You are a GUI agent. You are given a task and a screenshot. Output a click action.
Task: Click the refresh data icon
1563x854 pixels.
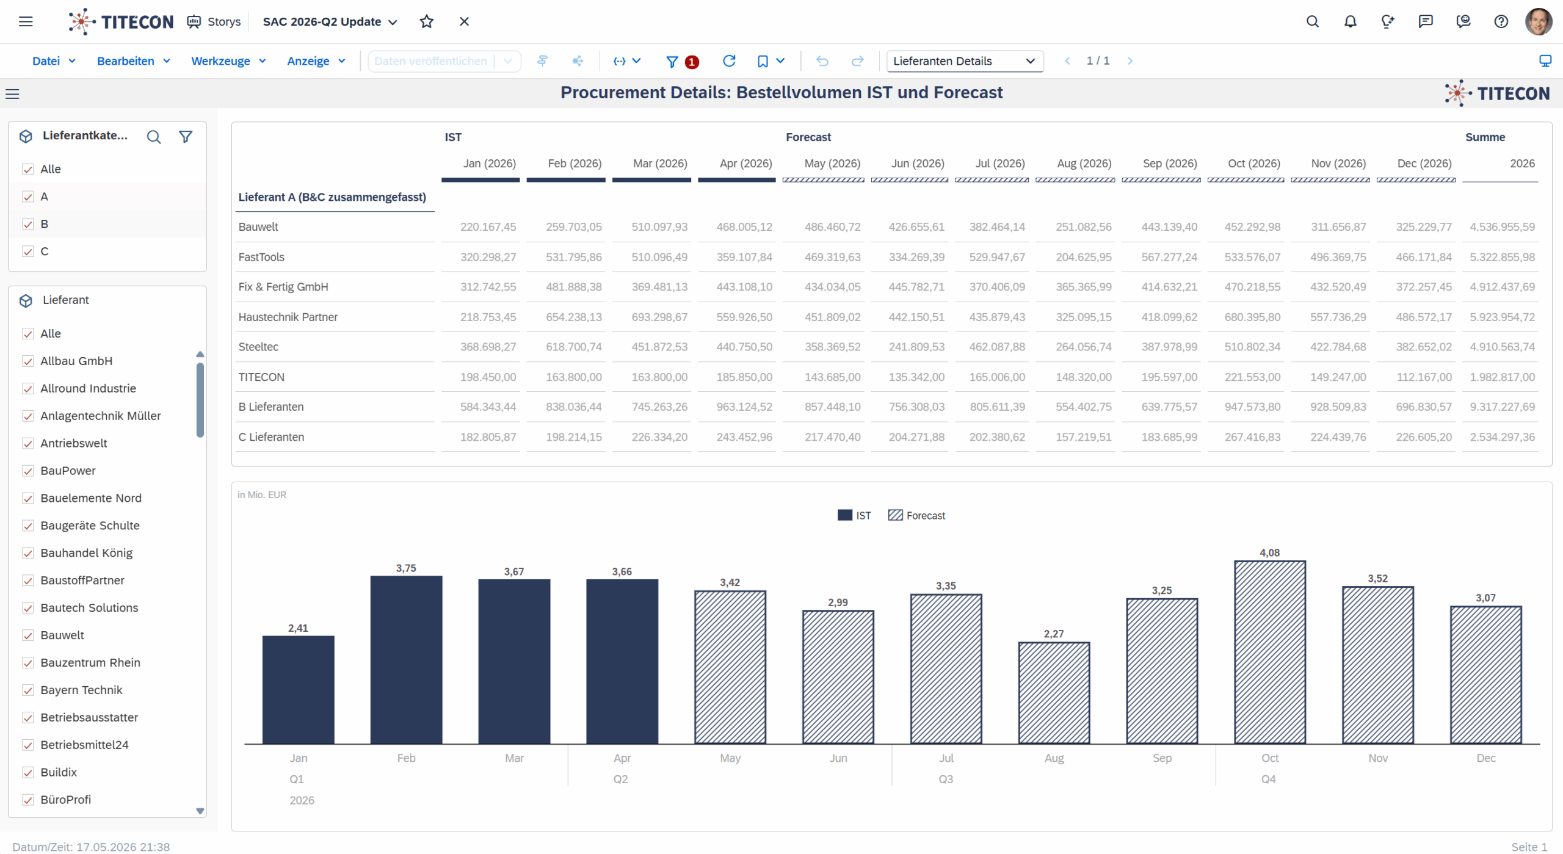(x=729, y=61)
